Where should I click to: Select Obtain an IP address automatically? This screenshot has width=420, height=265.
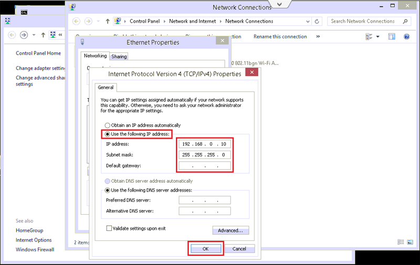[108, 125]
